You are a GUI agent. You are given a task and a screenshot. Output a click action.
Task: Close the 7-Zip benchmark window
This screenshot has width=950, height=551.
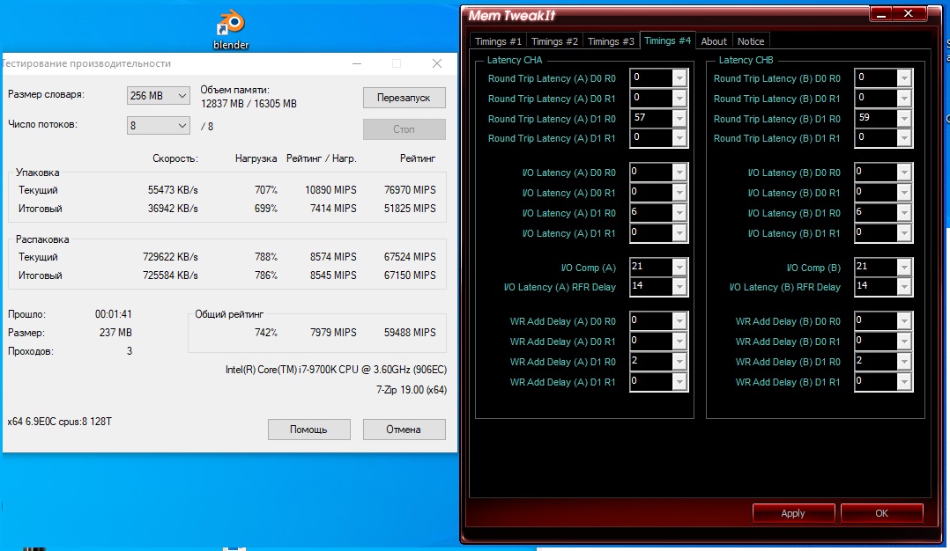437,63
